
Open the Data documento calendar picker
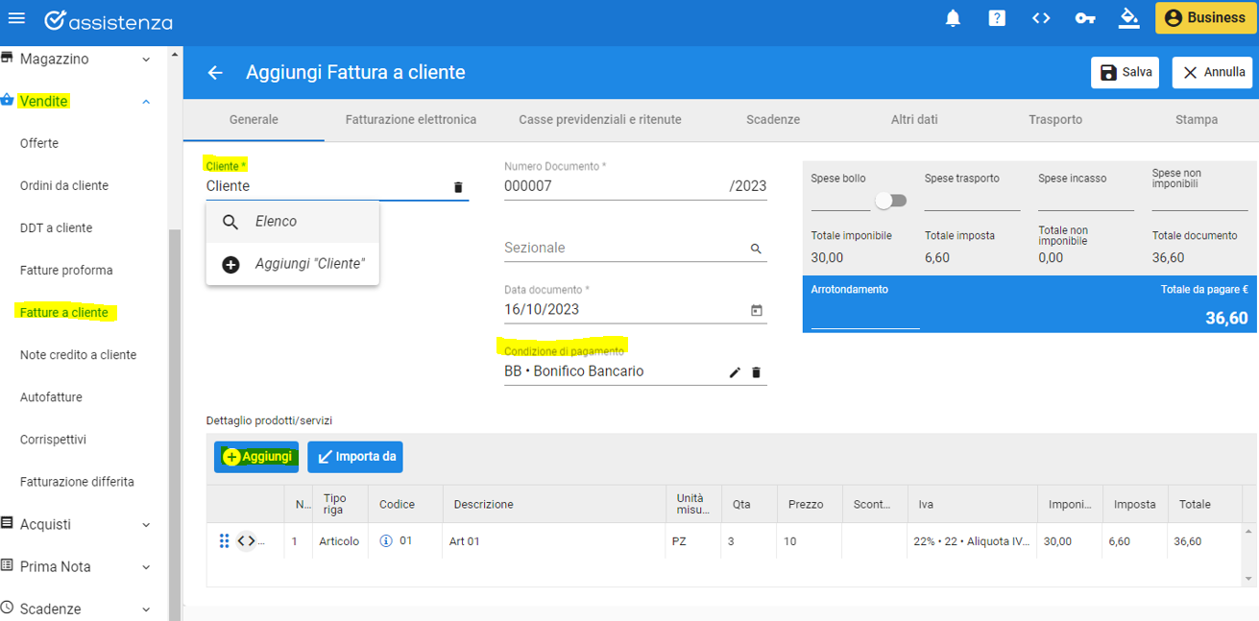756,310
